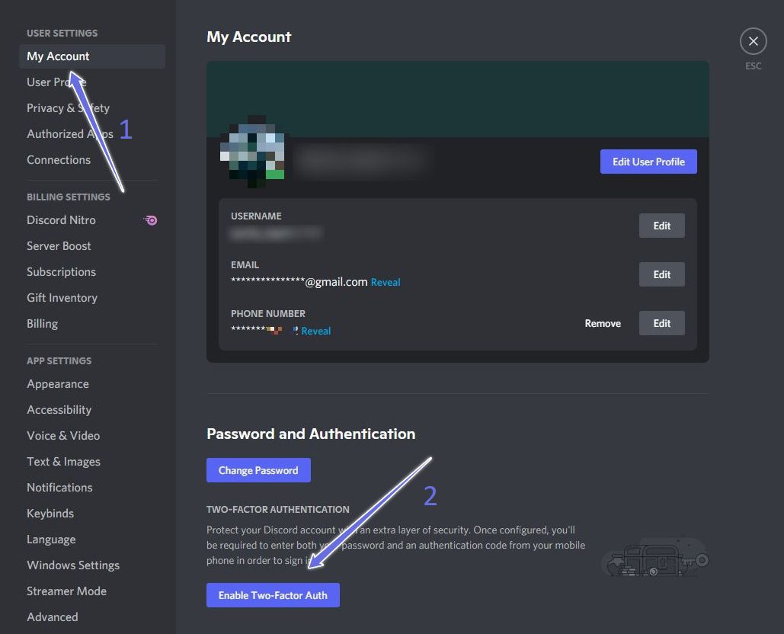This screenshot has width=784, height=634.
Task: Open Authorized Apps section
Action: (x=69, y=134)
